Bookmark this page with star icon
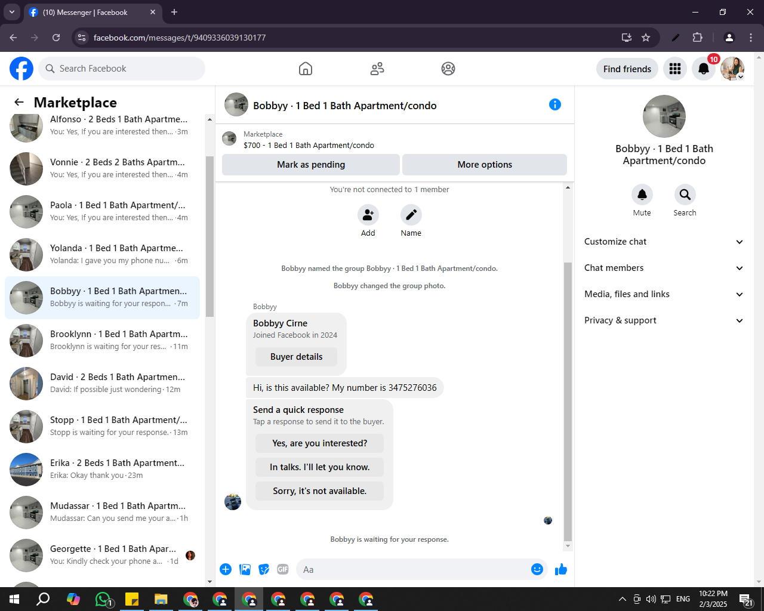This screenshot has width=764, height=611. click(646, 38)
